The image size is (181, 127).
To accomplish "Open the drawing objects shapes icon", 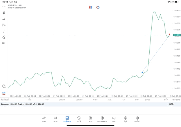I will point(4,37).
